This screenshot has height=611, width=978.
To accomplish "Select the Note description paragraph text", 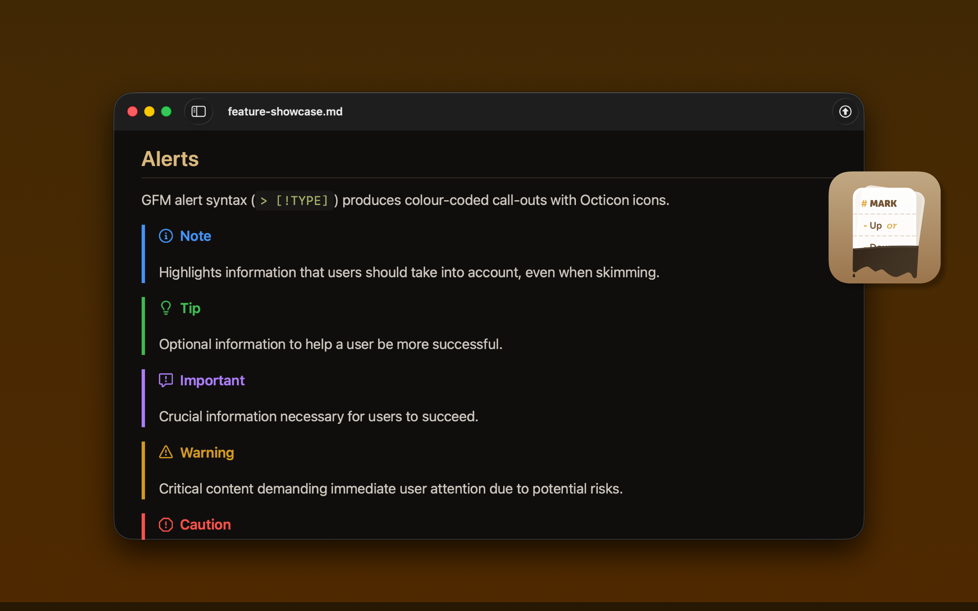I will click(x=409, y=272).
